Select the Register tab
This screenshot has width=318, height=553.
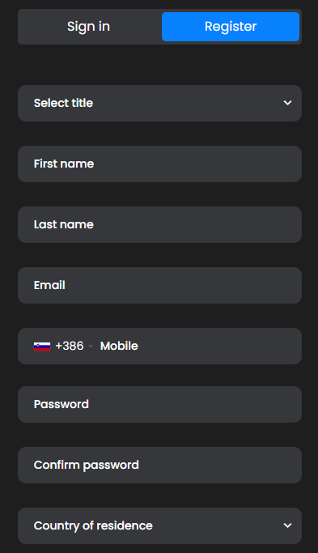coord(231,27)
